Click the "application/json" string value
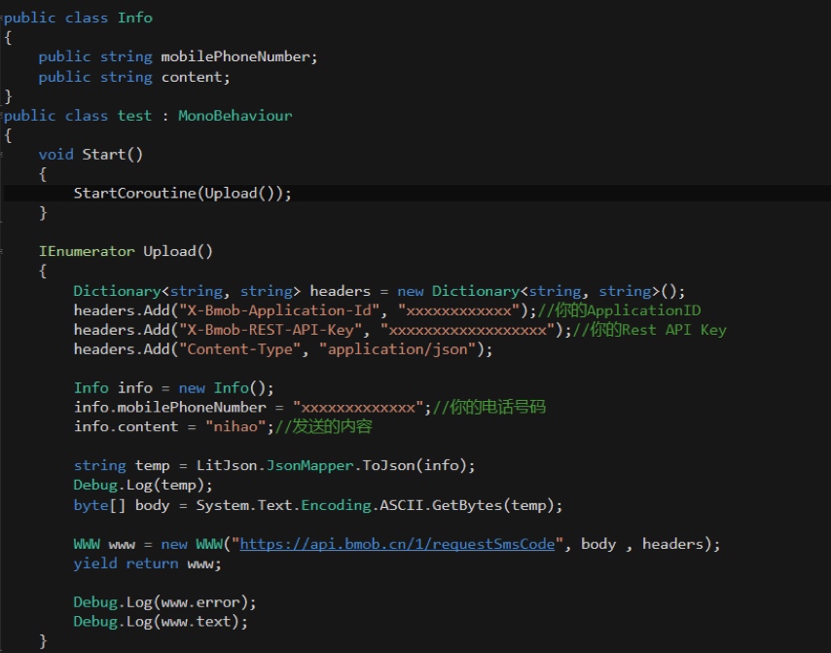This screenshot has height=653, width=831. (409, 349)
